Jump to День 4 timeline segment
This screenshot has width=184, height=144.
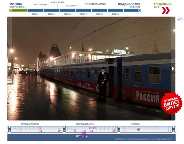(x=83, y=10)
